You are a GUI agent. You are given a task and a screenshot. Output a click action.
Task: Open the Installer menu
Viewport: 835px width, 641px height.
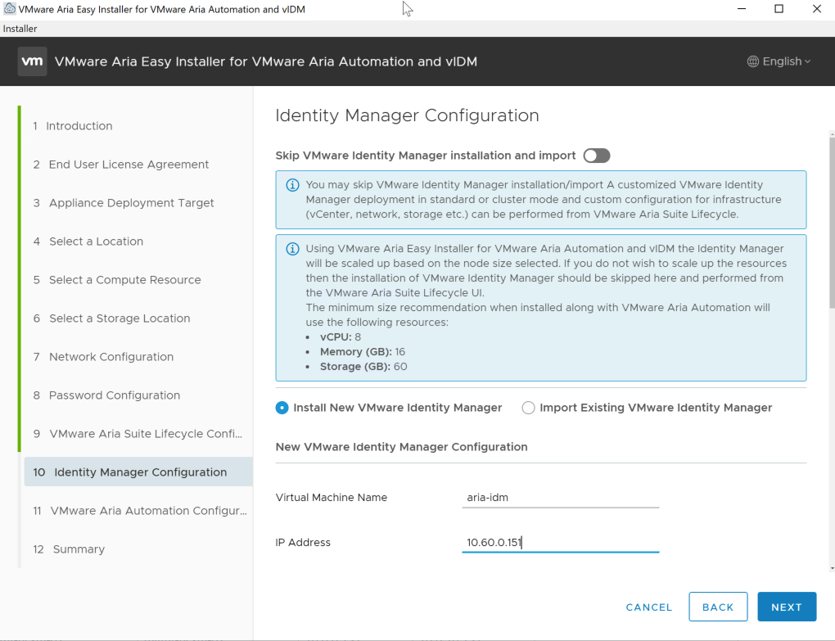coord(20,29)
